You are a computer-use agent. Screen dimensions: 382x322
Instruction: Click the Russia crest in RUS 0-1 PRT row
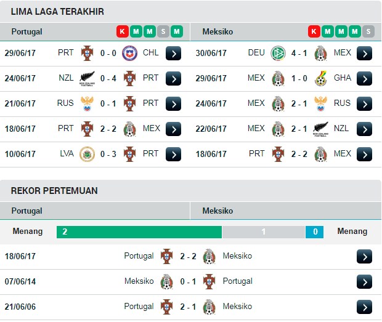tap(87, 103)
